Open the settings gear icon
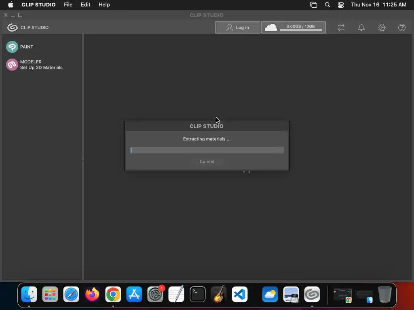This screenshot has height=310, width=414. point(382,27)
